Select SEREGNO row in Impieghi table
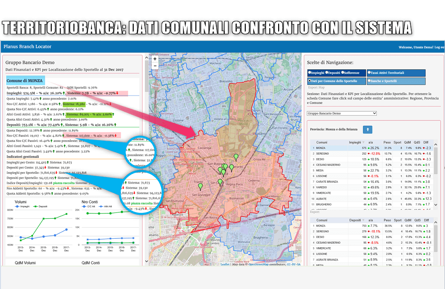Viewport: 445px width, 289px height. (x=371, y=154)
